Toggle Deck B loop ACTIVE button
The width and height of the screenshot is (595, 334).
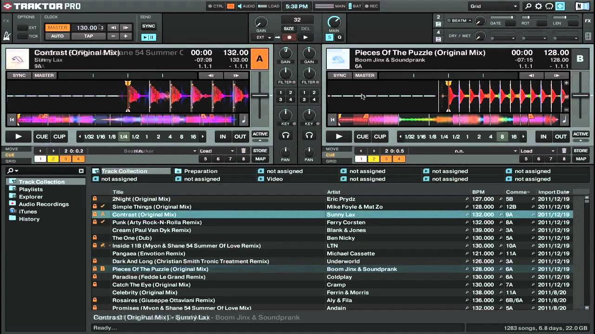(581, 135)
